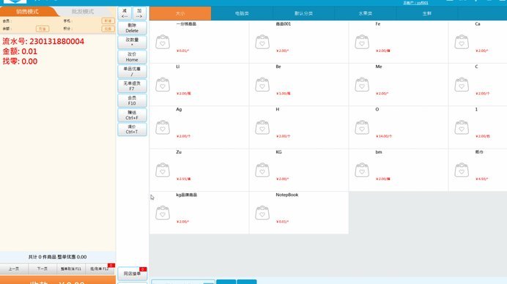Screen dimensions: 507x284
Task: Click the Me product bag icon
Action: click(362, 85)
